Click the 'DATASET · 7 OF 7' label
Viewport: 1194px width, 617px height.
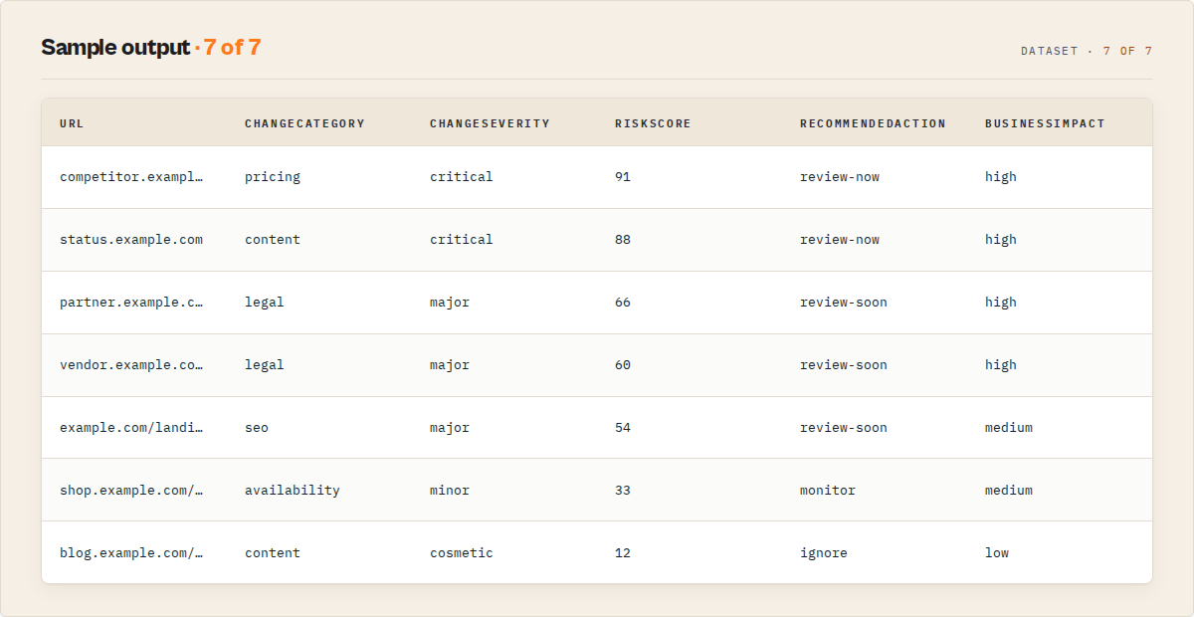[1087, 51]
